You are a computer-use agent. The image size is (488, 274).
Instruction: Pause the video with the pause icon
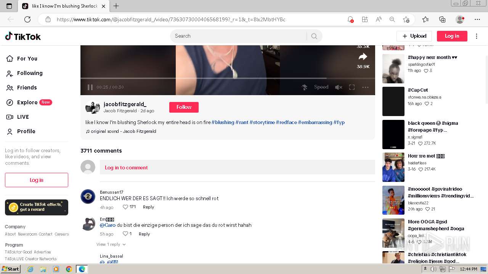click(x=90, y=87)
